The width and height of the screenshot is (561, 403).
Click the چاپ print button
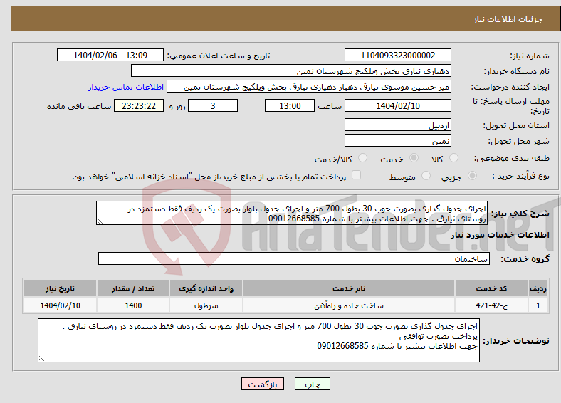312,384
